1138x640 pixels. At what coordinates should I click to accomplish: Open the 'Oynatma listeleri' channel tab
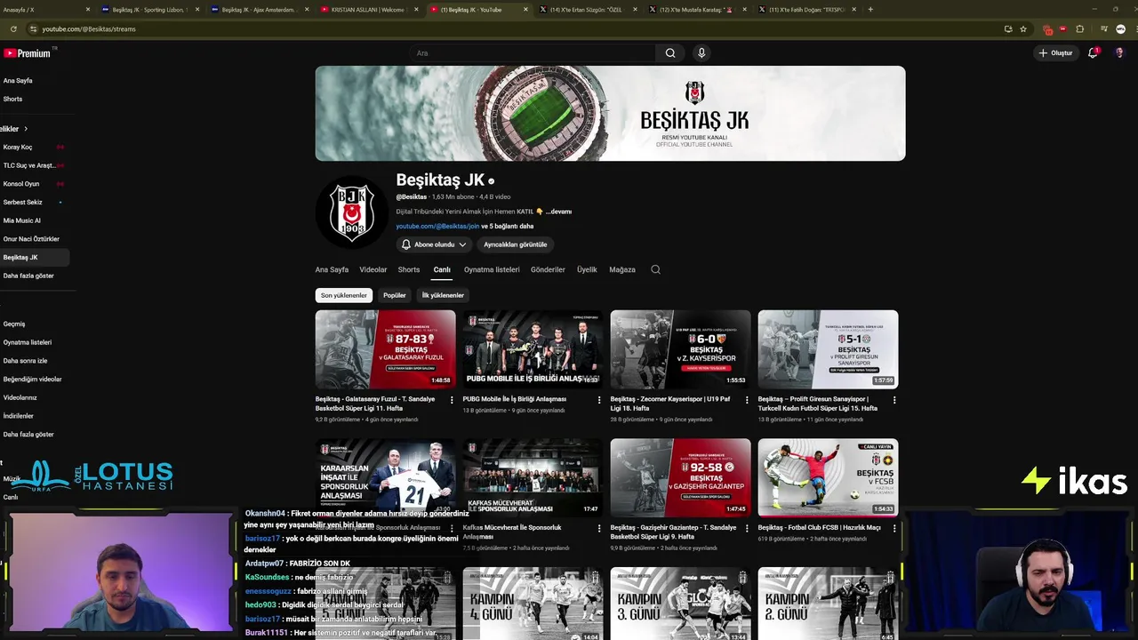492,269
